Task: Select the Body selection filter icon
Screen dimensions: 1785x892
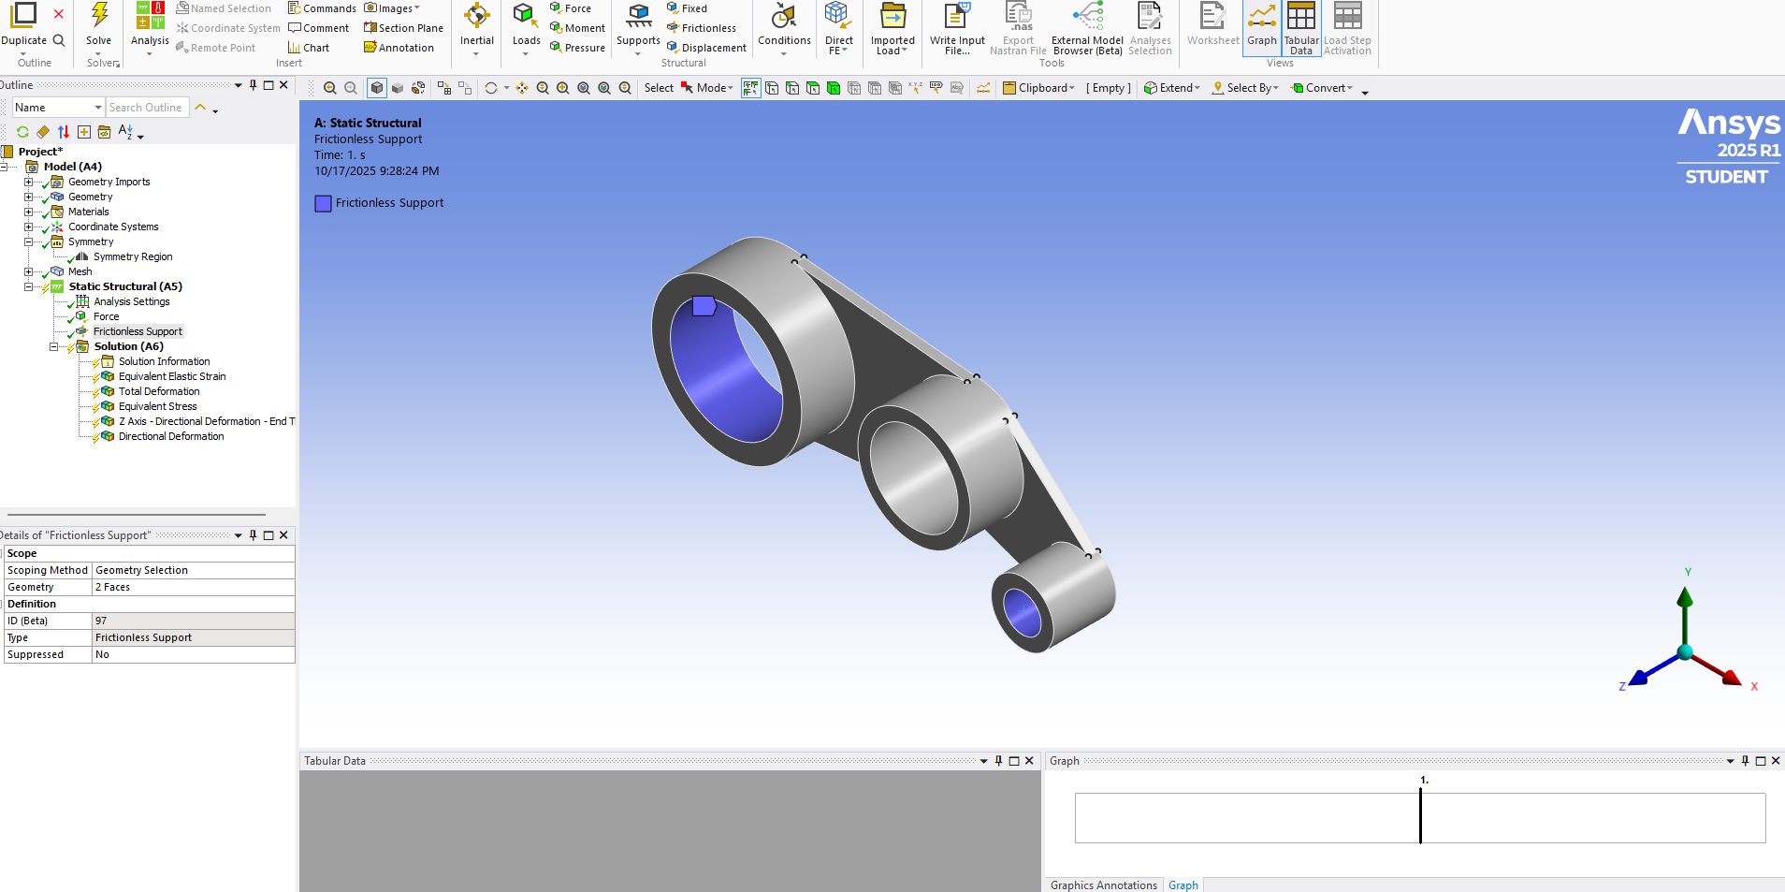Action: point(834,88)
